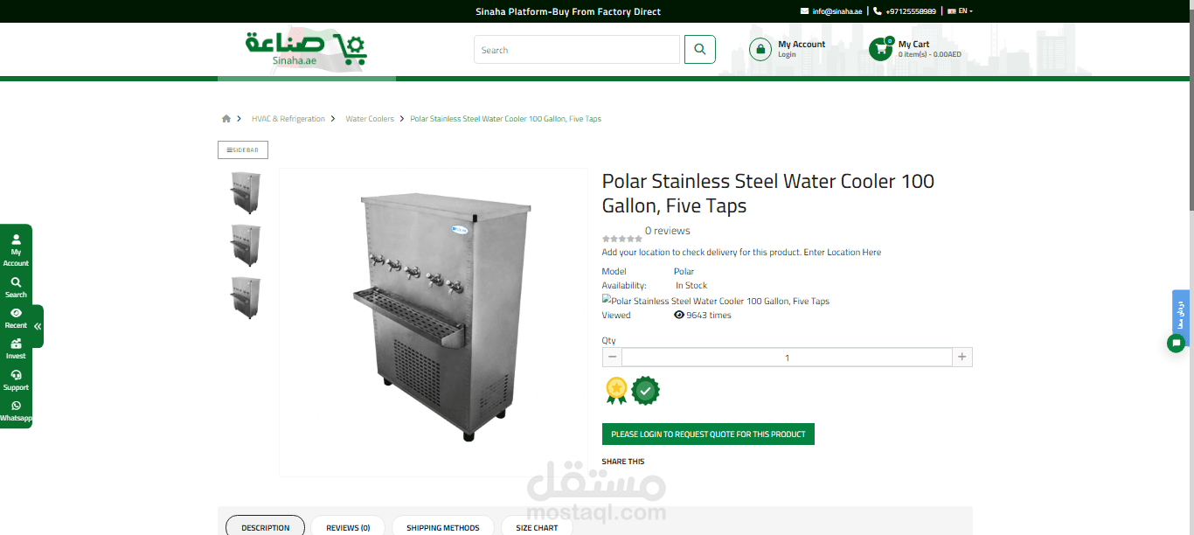The image size is (1194, 535).
Task: Select the second product thumbnail image
Action: point(246,245)
